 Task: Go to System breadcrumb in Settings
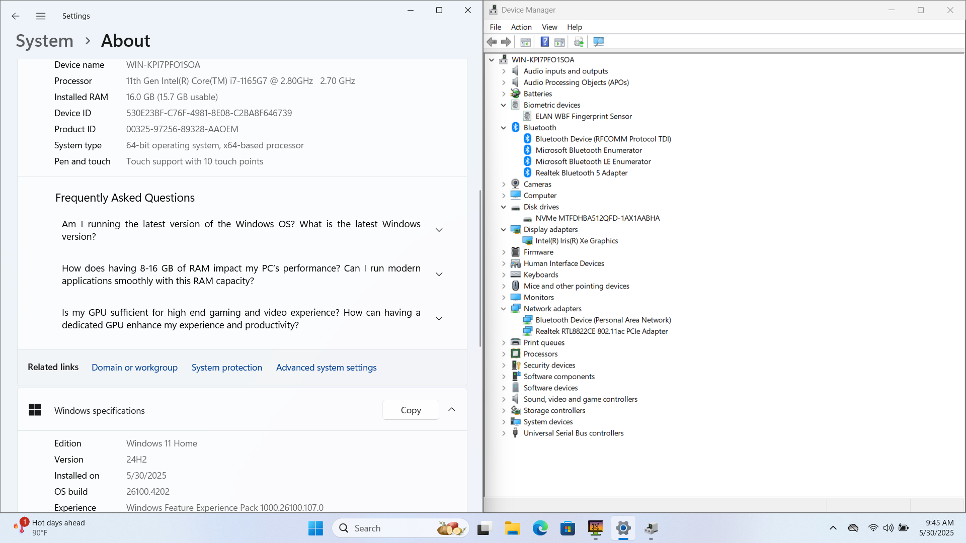pos(44,41)
